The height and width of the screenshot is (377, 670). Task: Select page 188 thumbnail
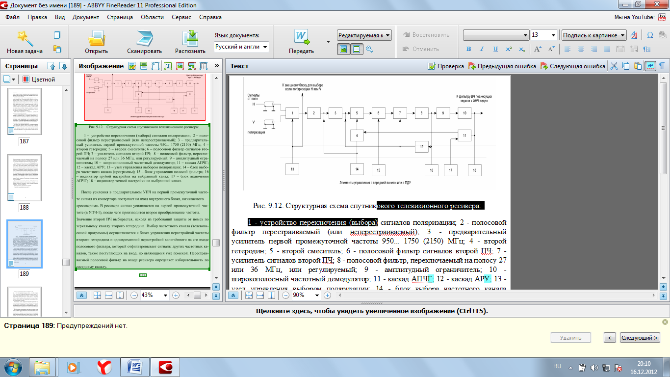click(x=25, y=178)
